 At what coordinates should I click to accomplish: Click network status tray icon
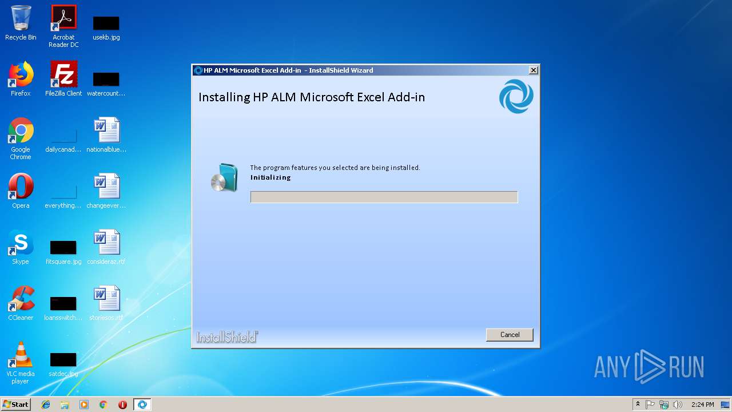click(x=664, y=405)
